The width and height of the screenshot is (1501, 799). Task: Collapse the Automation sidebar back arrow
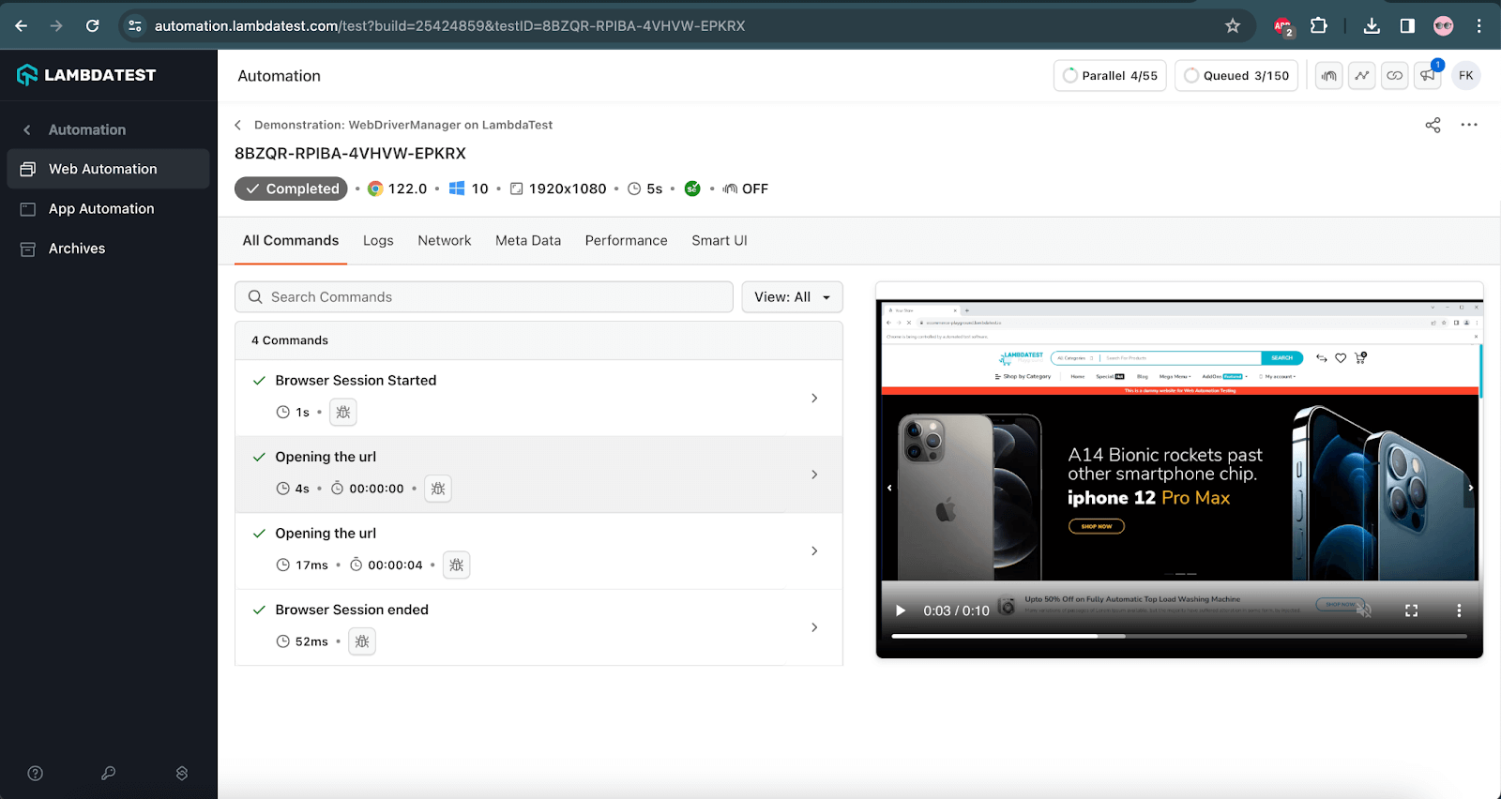click(x=27, y=129)
